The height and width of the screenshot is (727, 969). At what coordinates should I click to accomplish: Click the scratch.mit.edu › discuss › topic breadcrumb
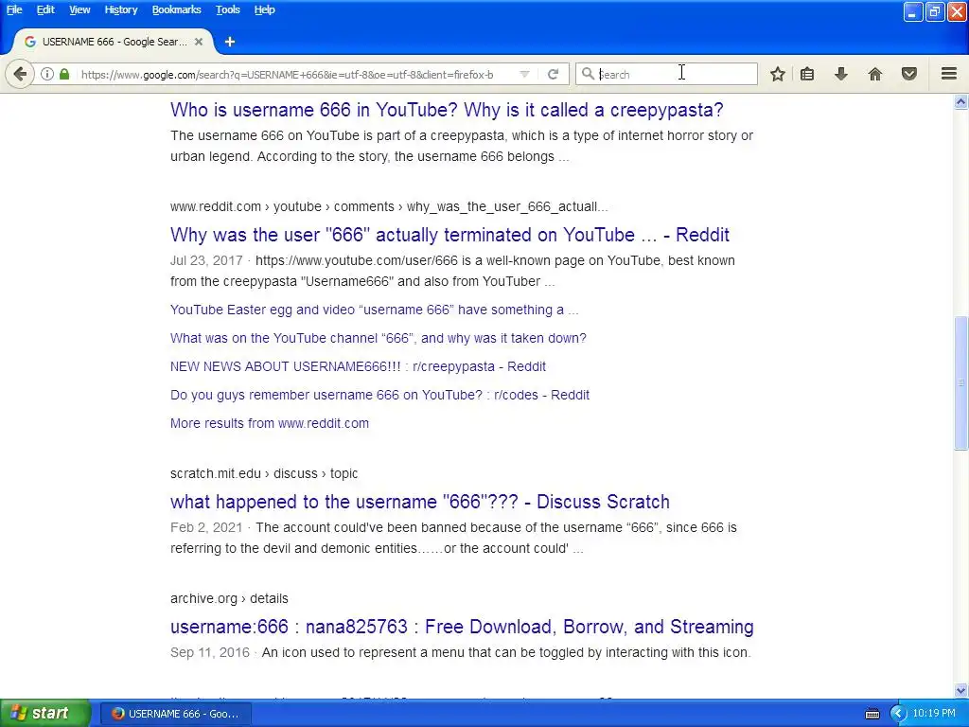pos(264,473)
